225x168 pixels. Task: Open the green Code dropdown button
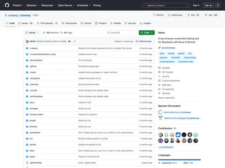147,33
